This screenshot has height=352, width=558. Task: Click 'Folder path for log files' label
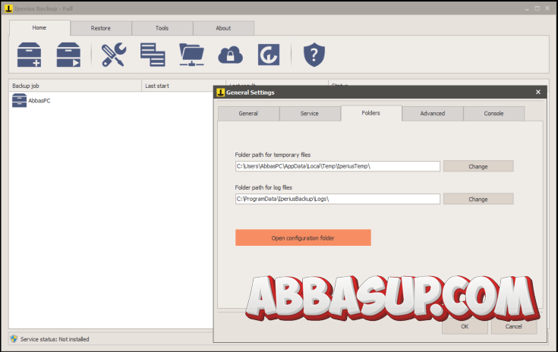tap(263, 187)
